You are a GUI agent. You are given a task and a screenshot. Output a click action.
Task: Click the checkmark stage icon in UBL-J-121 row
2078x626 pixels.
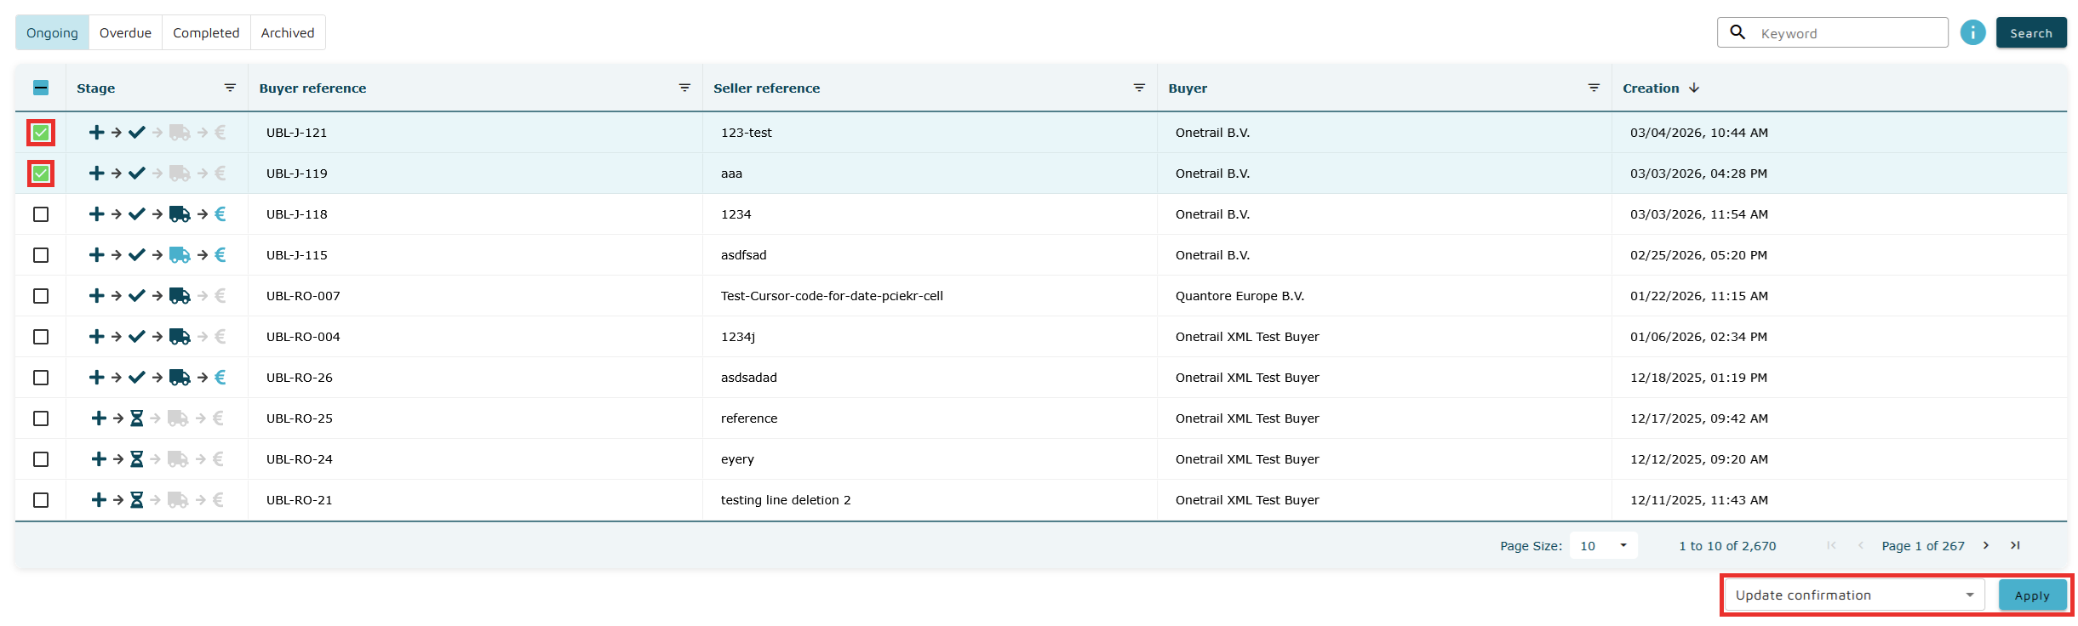click(x=137, y=133)
